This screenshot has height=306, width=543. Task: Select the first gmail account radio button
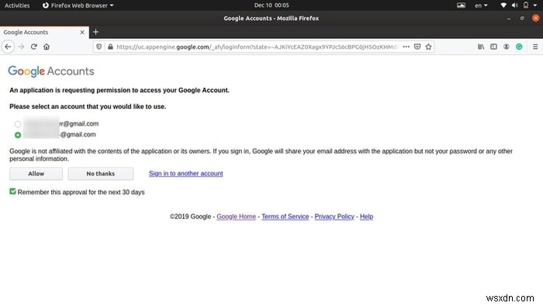point(18,124)
